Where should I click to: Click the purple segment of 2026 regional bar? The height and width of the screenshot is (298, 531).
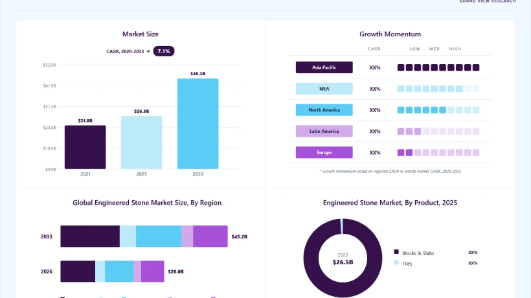pos(153,271)
